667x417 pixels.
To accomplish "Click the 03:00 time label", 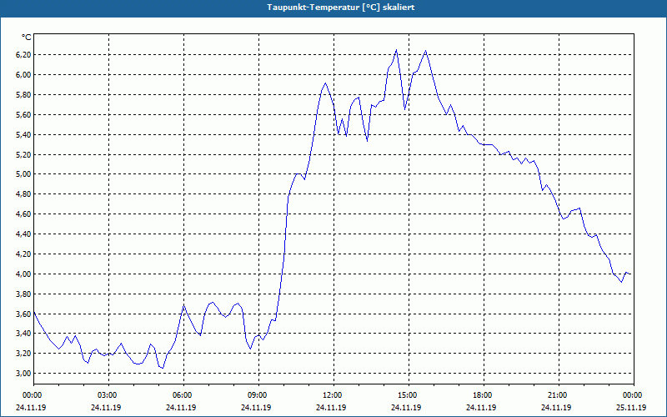I will (x=109, y=395).
